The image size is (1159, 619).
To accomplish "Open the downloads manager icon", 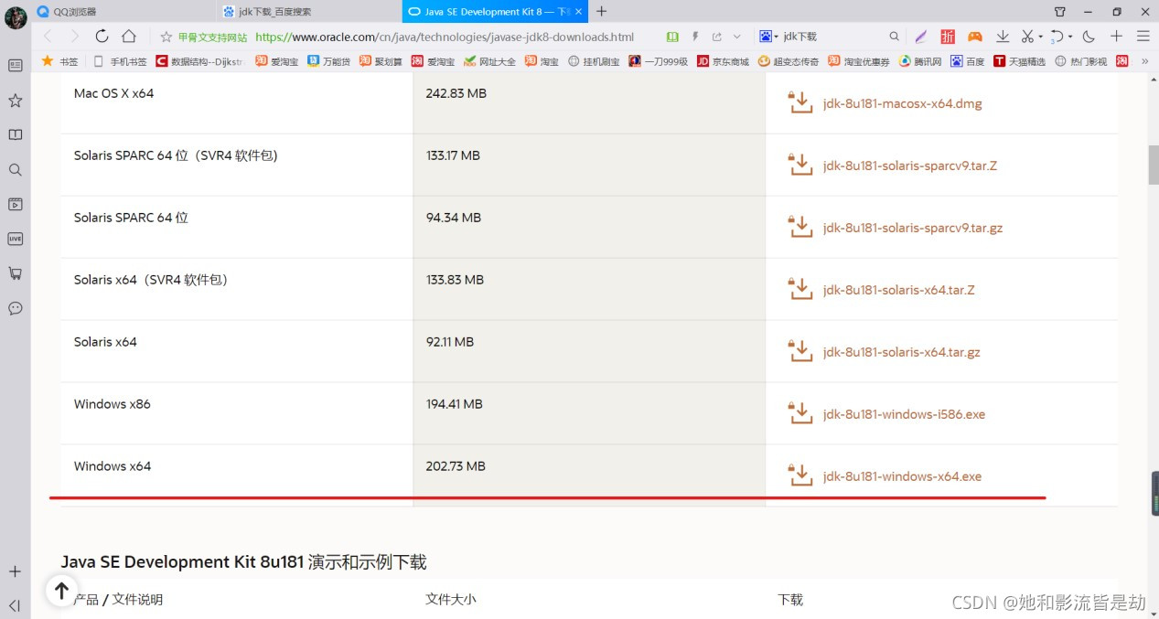I will pyautogui.click(x=1003, y=37).
